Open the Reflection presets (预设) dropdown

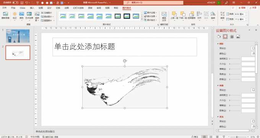click(253, 90)
